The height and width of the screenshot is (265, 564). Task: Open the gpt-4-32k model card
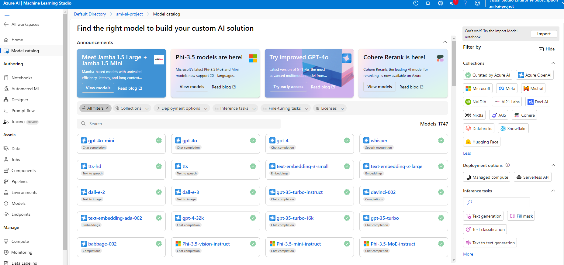(215, 221)
